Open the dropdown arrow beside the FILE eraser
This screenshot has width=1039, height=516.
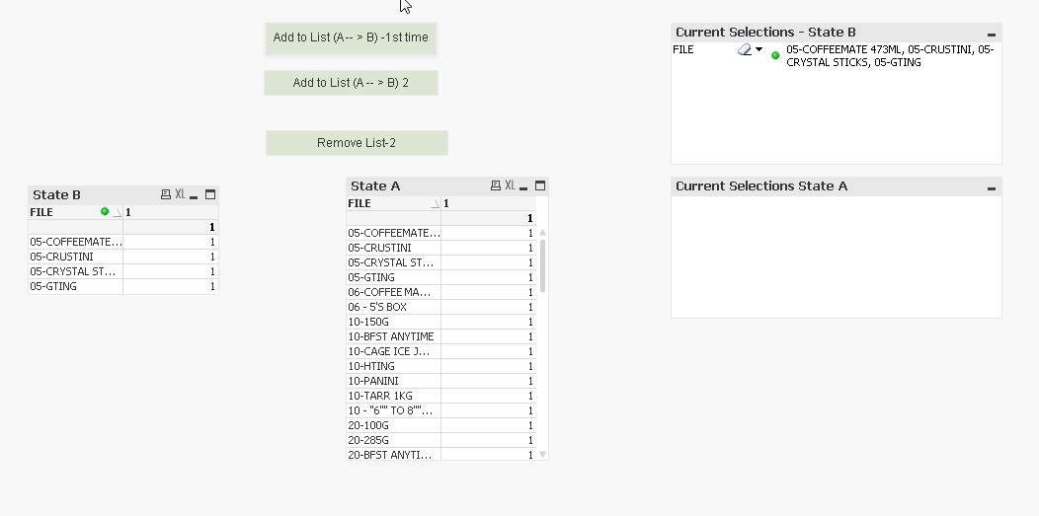[759, 49]
